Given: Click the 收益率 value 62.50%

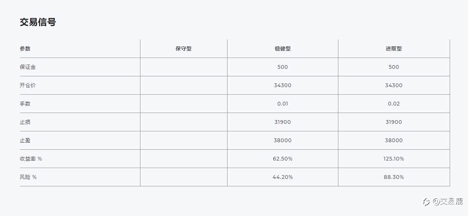Looking at the screenshot, I should [x=283, y=158].
